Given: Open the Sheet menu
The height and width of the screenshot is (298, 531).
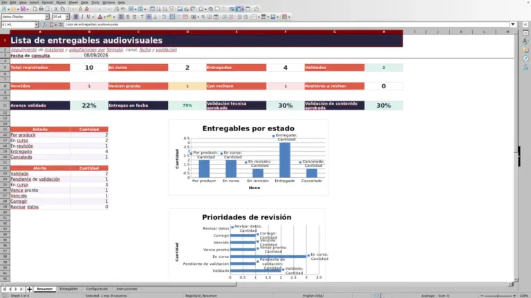Looking at the screenshot, I should tap(73, 2).
